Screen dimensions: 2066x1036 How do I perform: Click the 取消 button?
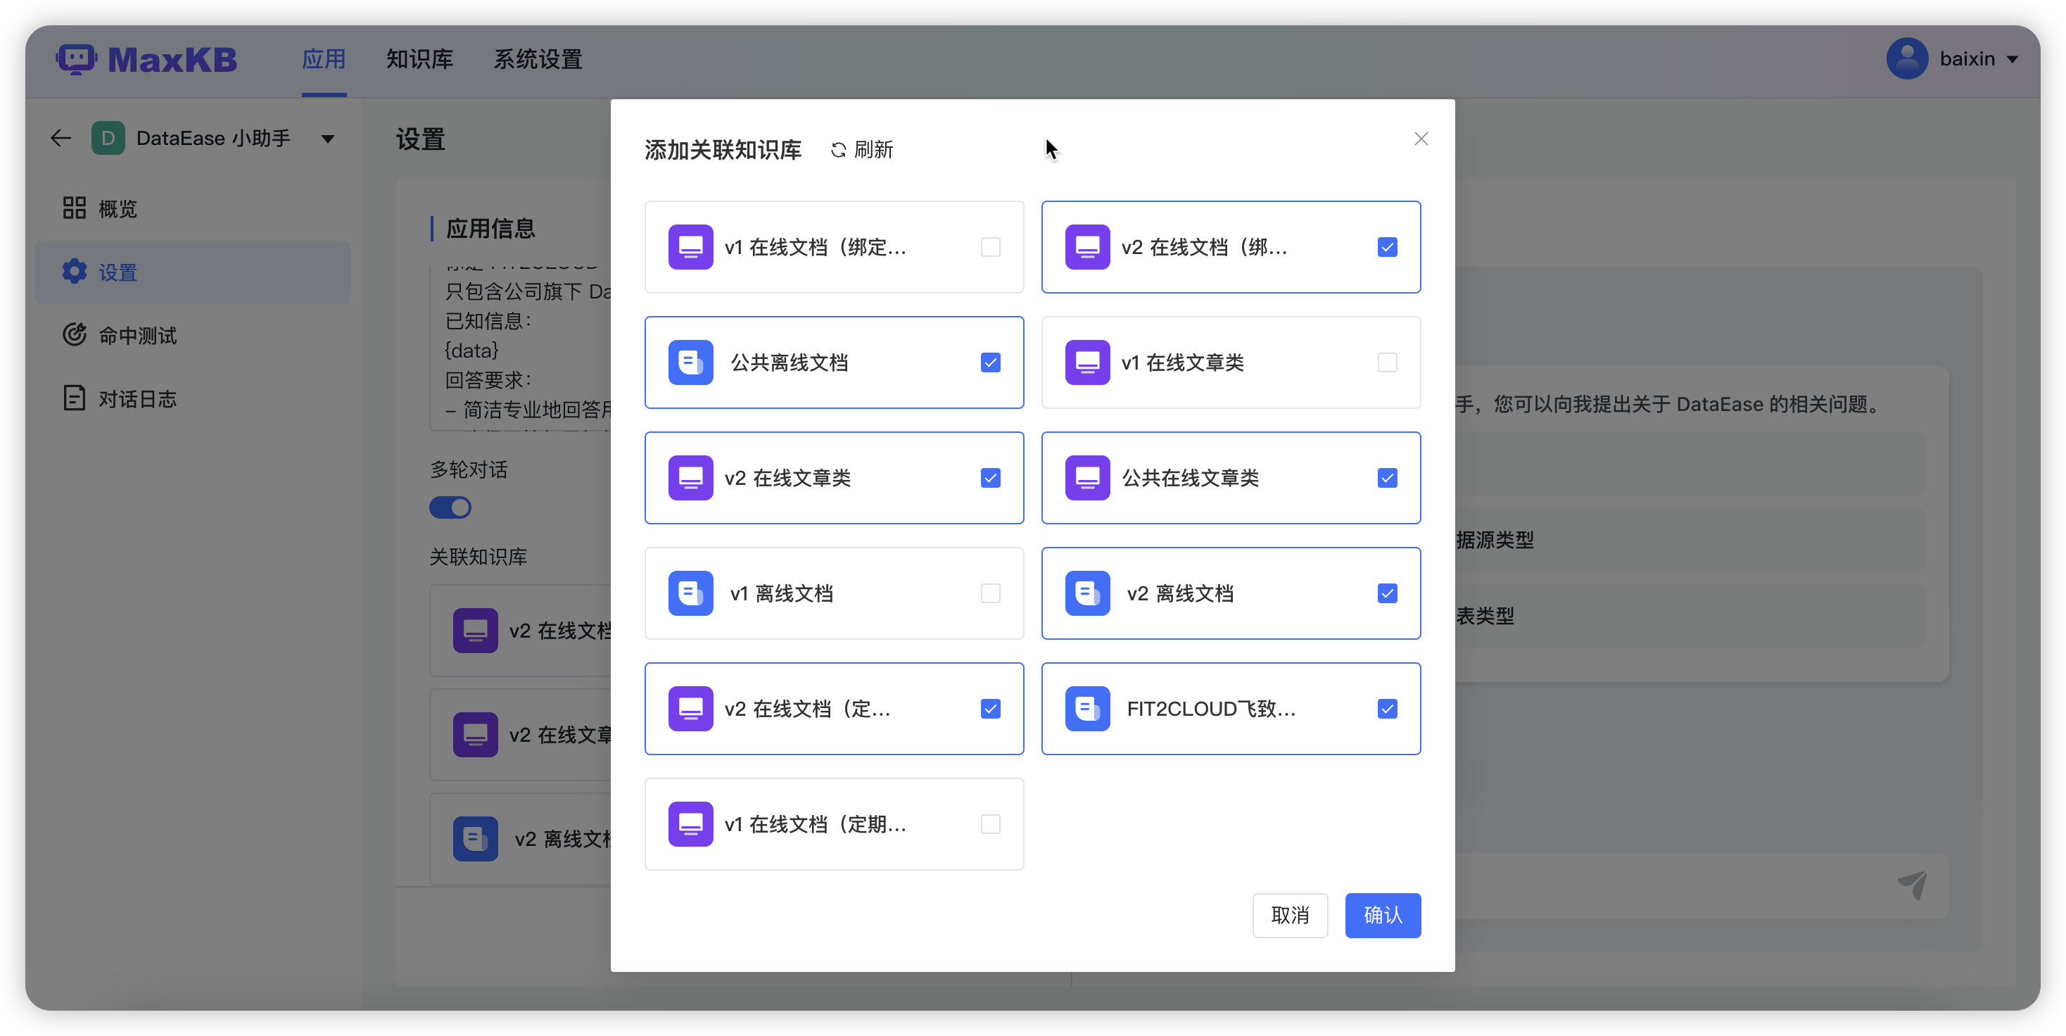click(1290, 915)
